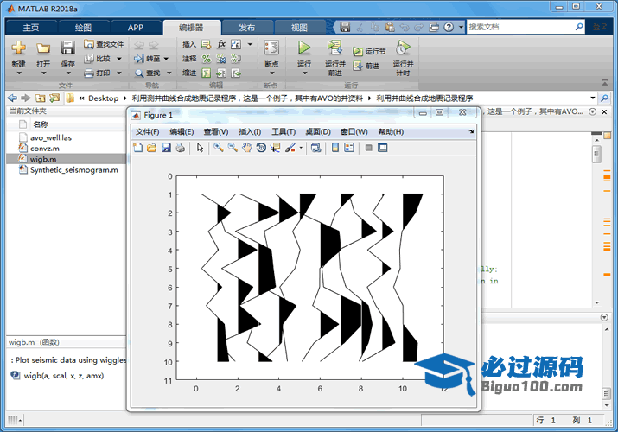Select avo_well.las in the file list
The width and height of the screenshot is (618, 432).
click(51, 137)
